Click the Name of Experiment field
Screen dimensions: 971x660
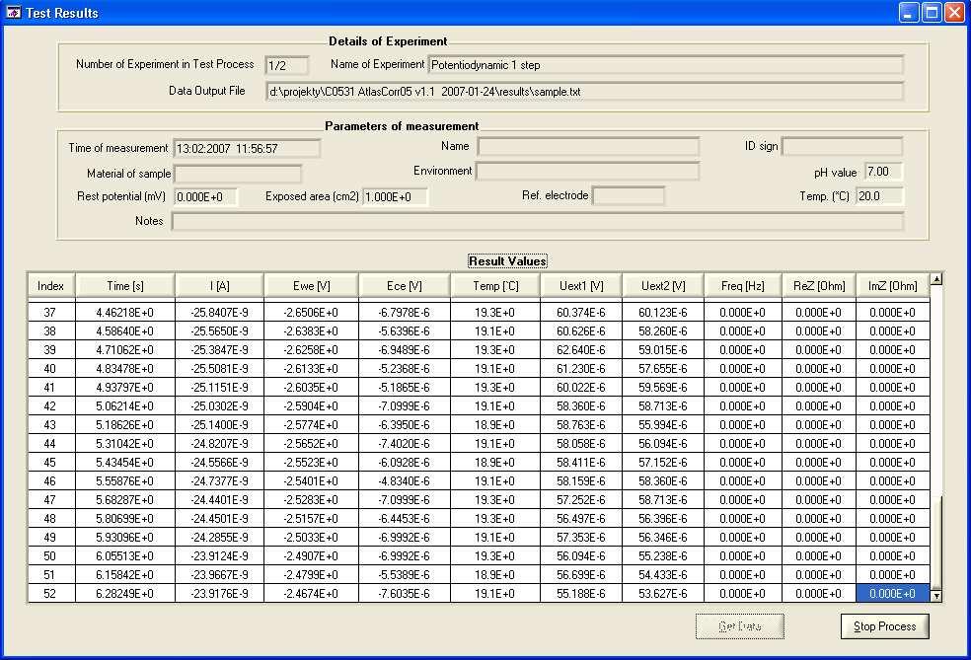(665, 65)
